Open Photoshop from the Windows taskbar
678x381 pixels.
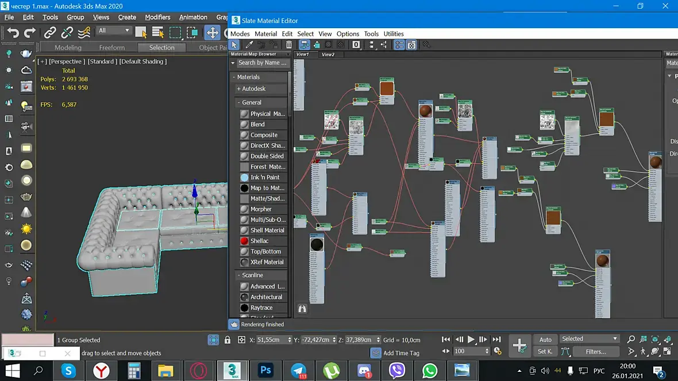click(x=265, y=371)
